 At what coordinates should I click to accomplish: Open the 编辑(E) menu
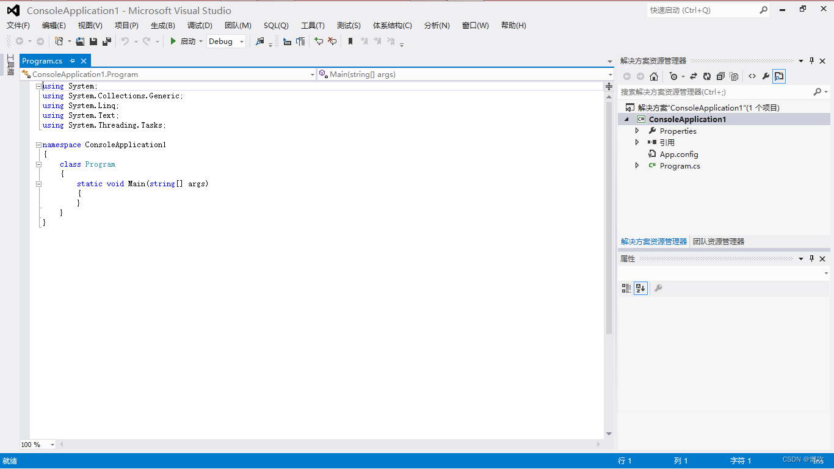[x=54, y=26]
